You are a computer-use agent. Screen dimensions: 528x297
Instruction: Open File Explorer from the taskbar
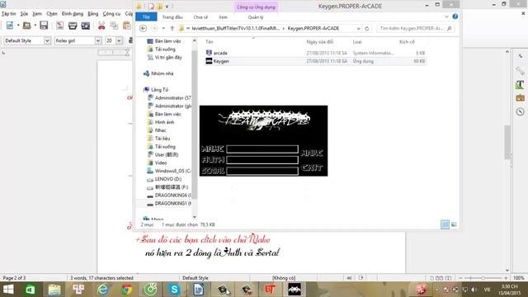tap(54, 290)
